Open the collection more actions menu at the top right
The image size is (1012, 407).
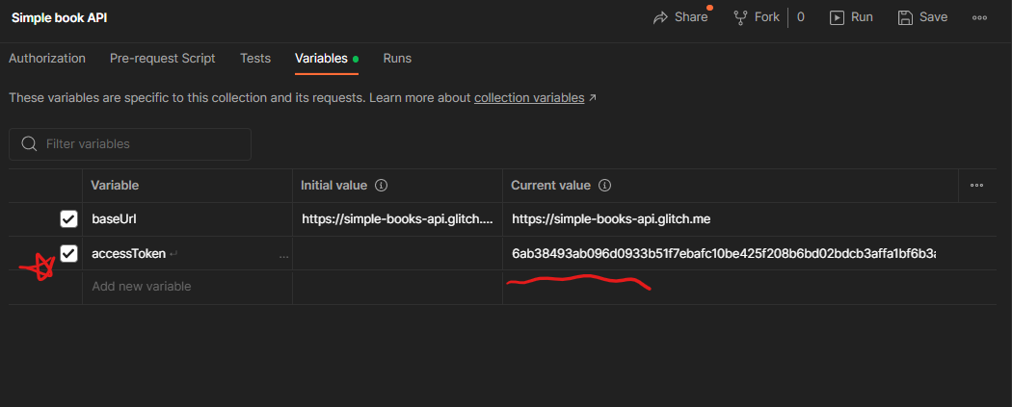tap(979, 18)
